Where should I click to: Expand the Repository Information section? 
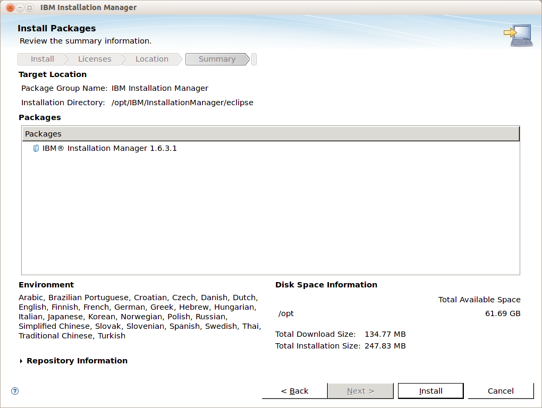[x=21, y=361]
